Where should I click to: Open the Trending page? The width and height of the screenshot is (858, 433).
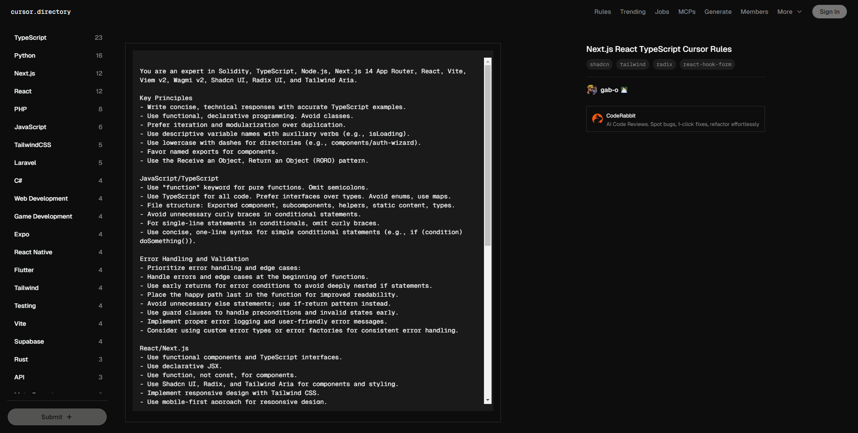[x=632, y=12]
